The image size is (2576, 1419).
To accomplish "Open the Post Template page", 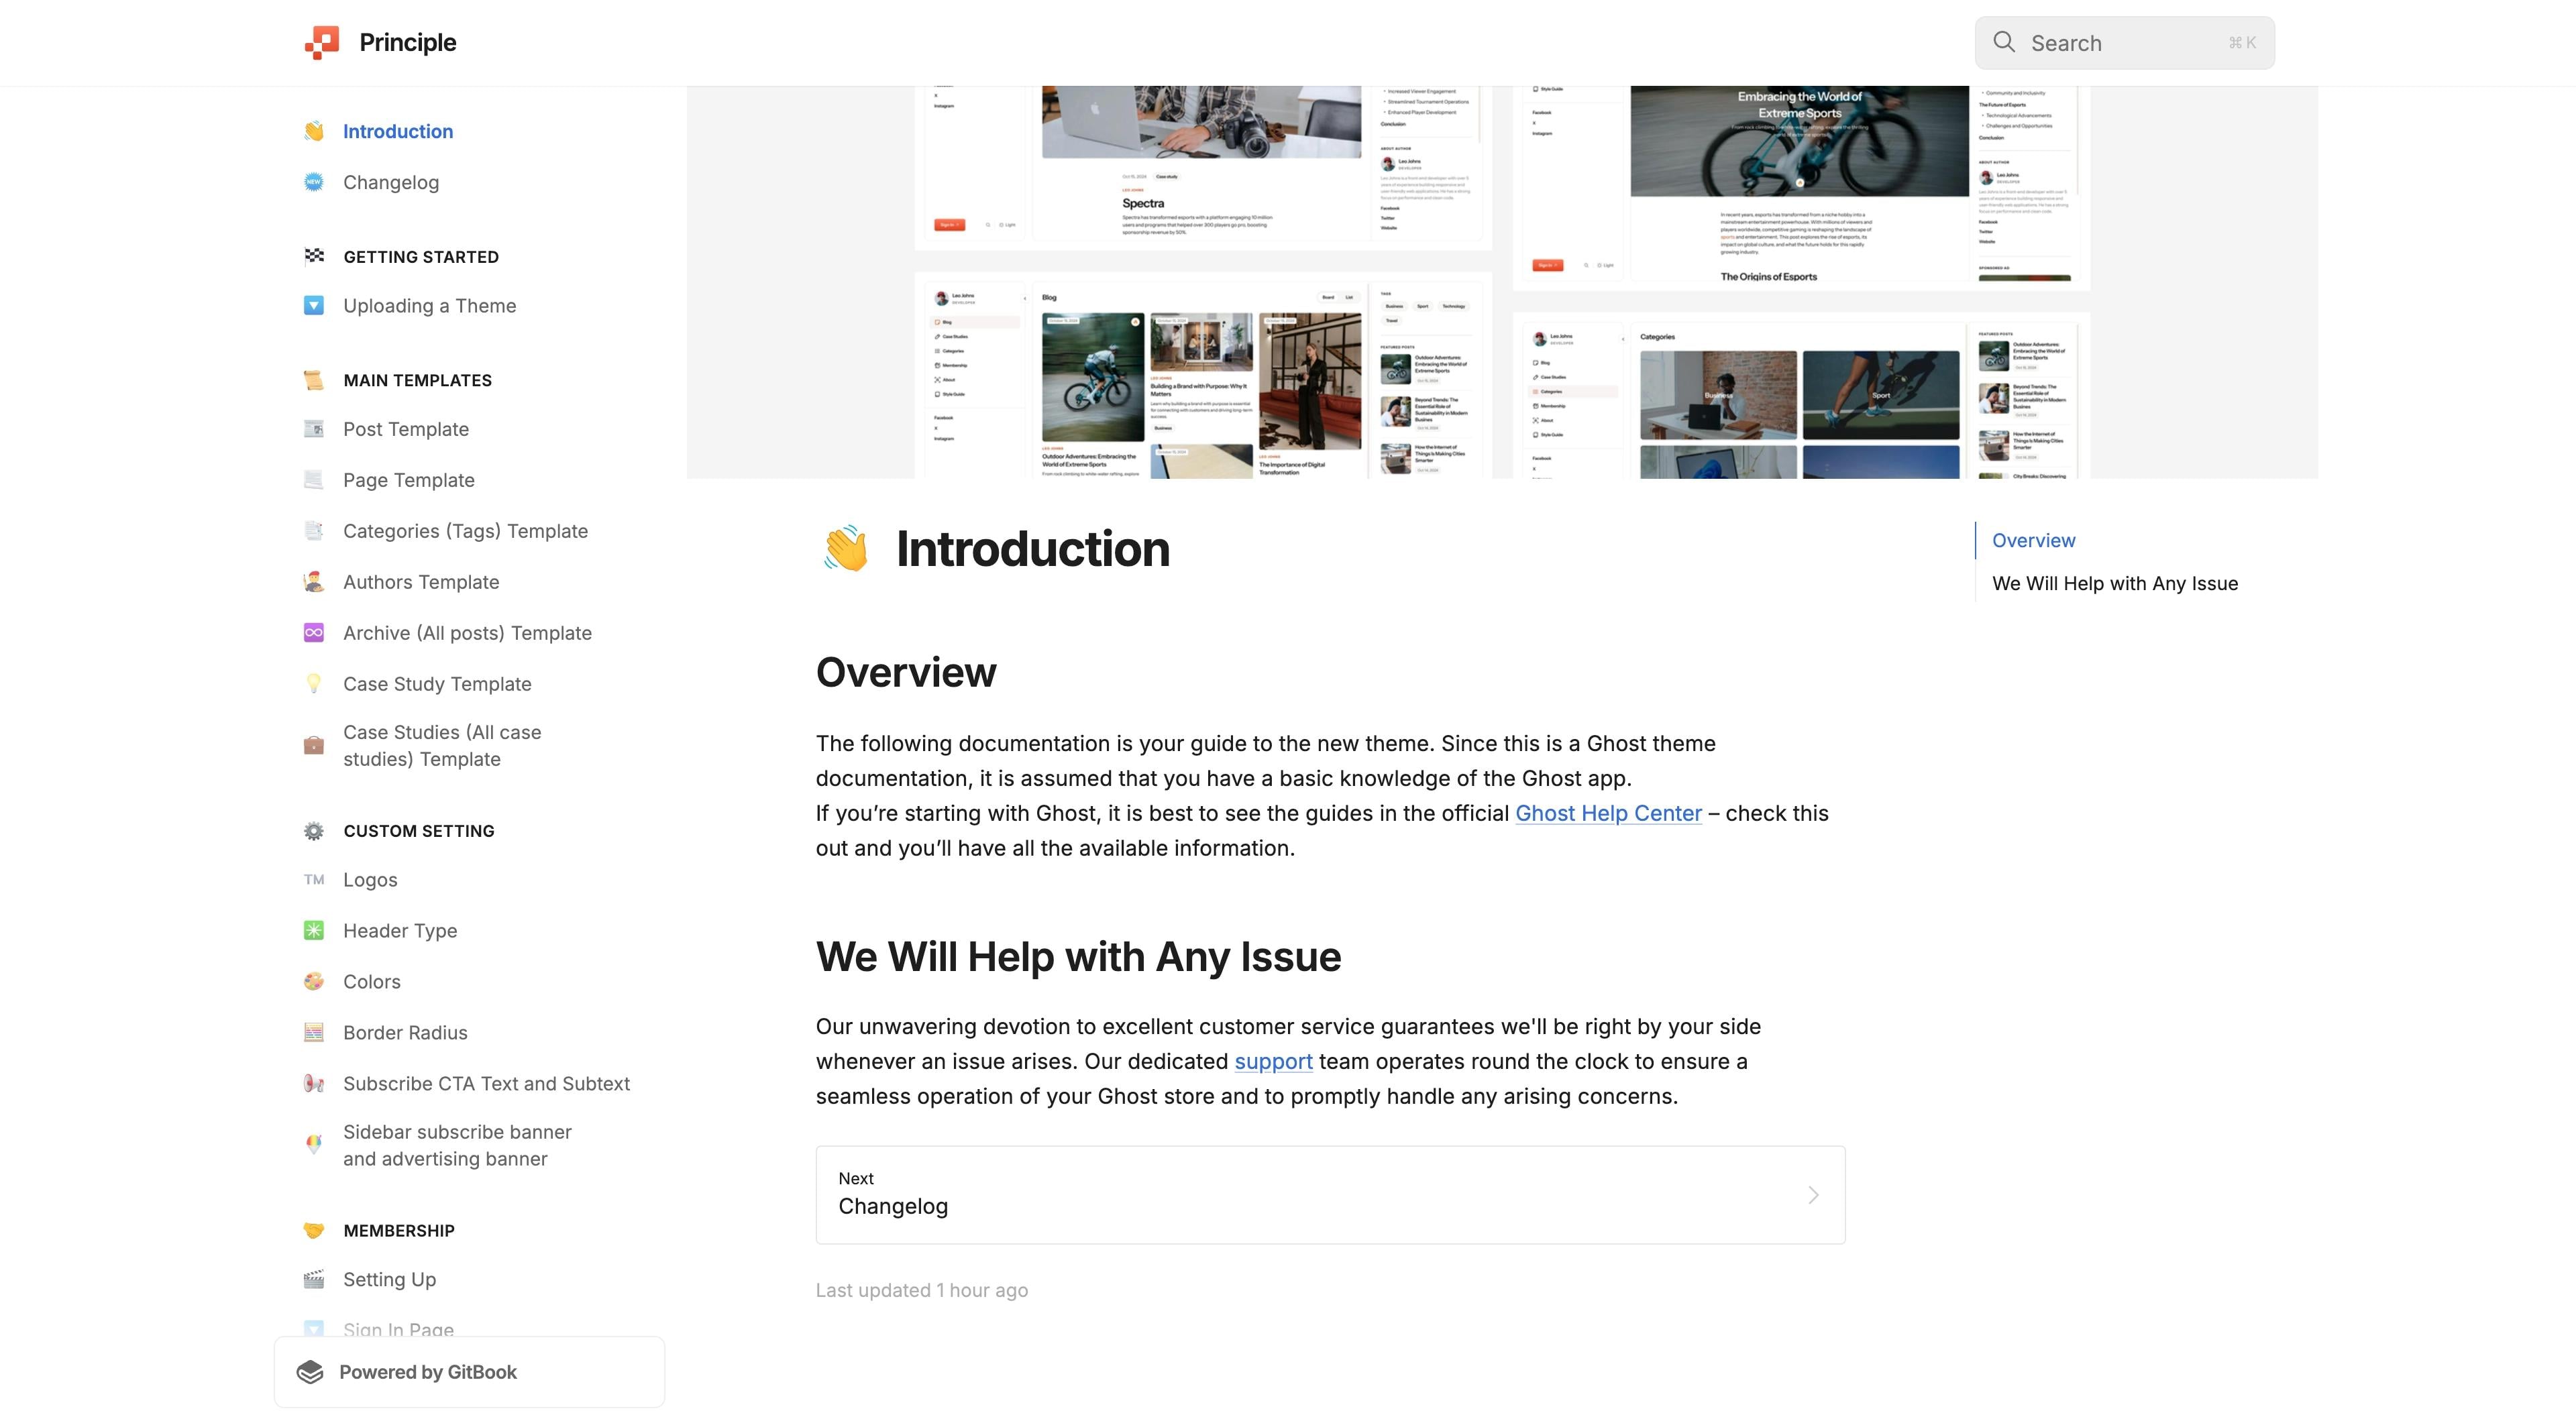I will point(405,429).
